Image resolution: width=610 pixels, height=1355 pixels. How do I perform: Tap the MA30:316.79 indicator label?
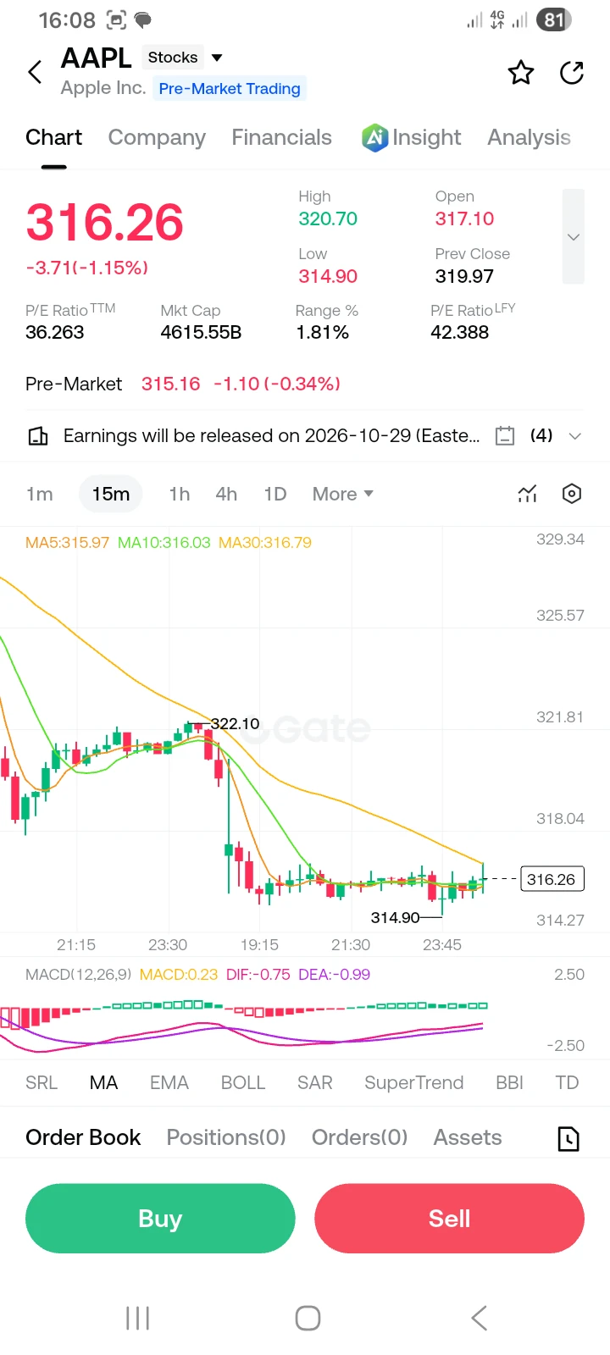(x=265, y=542)
